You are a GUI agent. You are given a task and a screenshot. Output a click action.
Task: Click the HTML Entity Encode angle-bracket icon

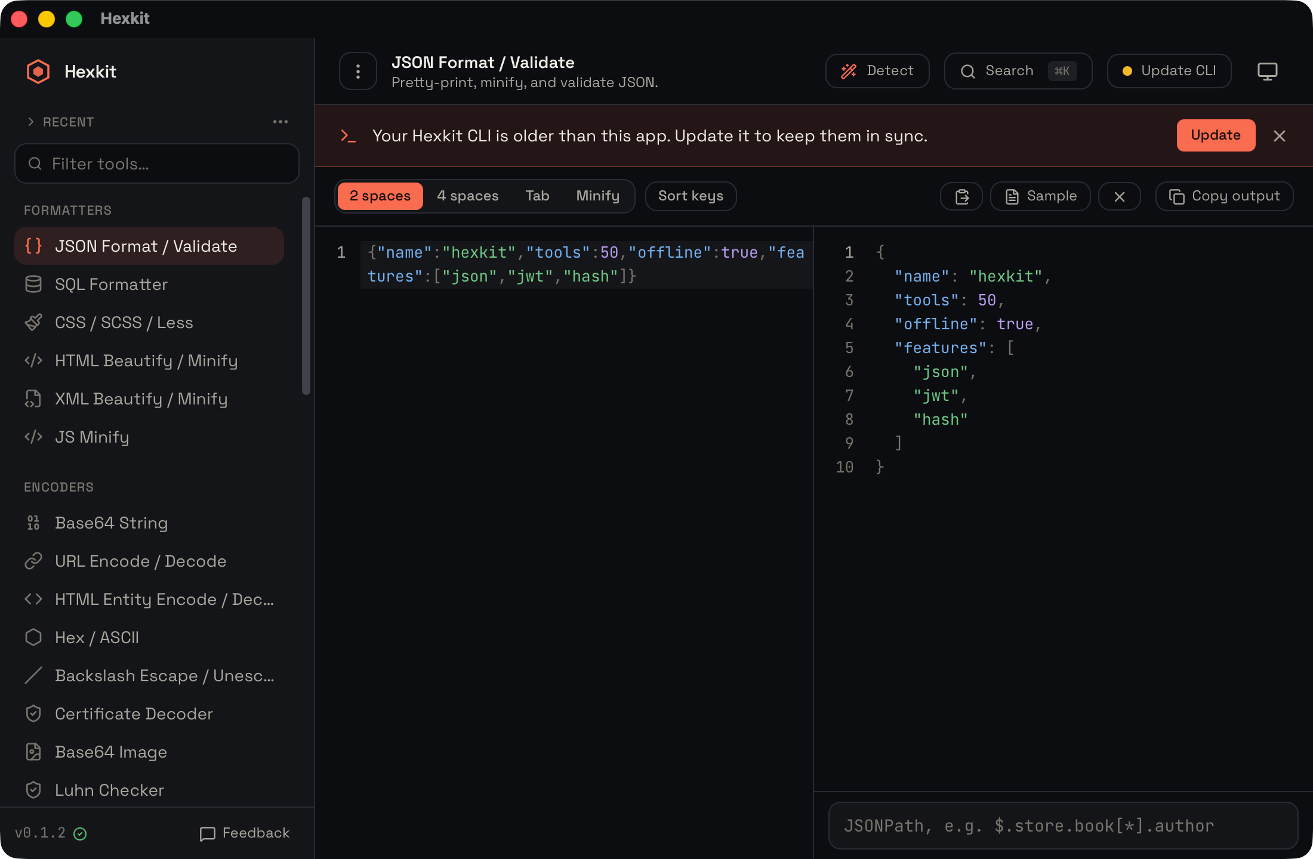(x=33, y=599)
